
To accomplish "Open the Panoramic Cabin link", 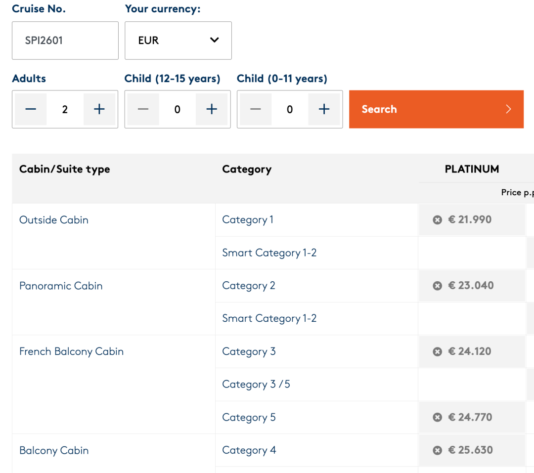I will [61, 286].
